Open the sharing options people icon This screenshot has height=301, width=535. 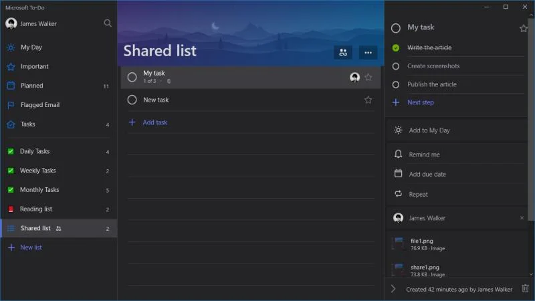(343, 53)
